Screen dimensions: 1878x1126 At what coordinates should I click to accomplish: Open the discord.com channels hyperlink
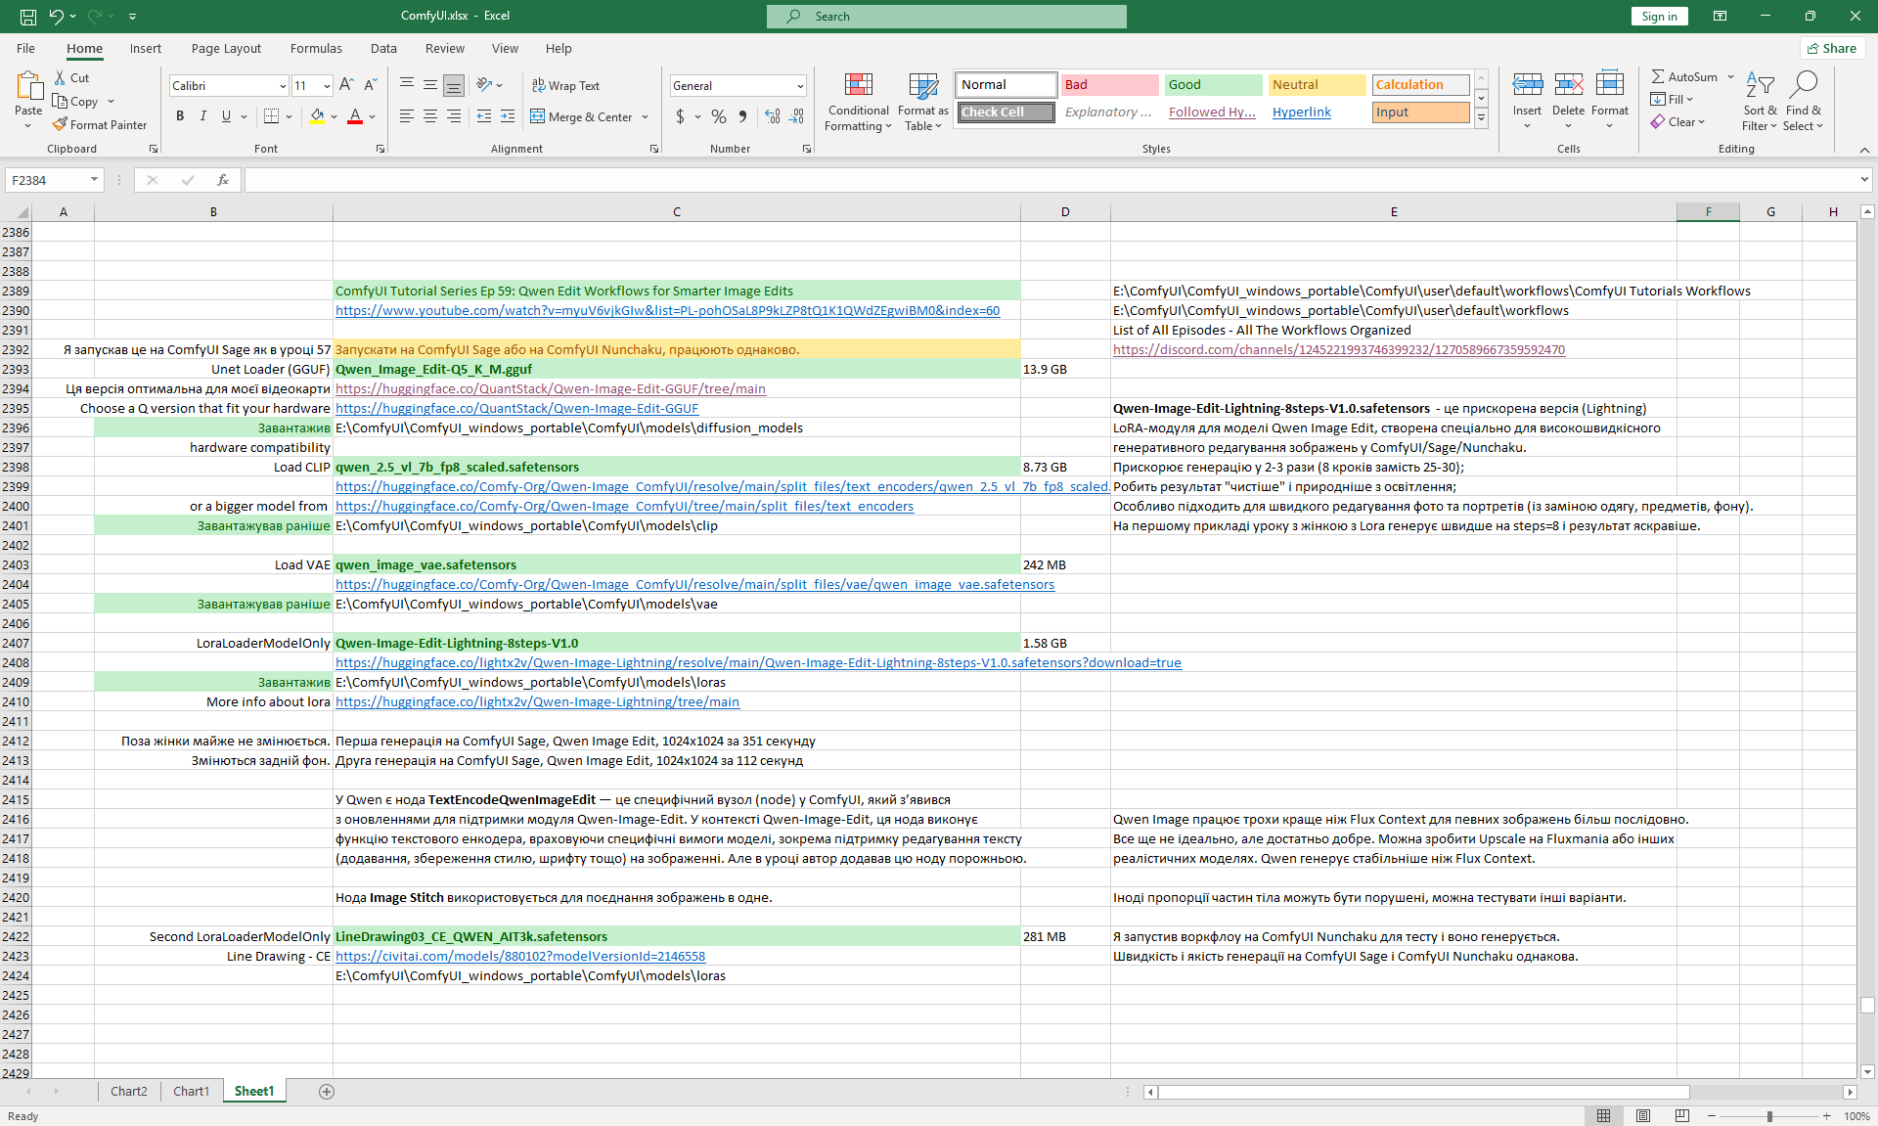point(1338,349)
